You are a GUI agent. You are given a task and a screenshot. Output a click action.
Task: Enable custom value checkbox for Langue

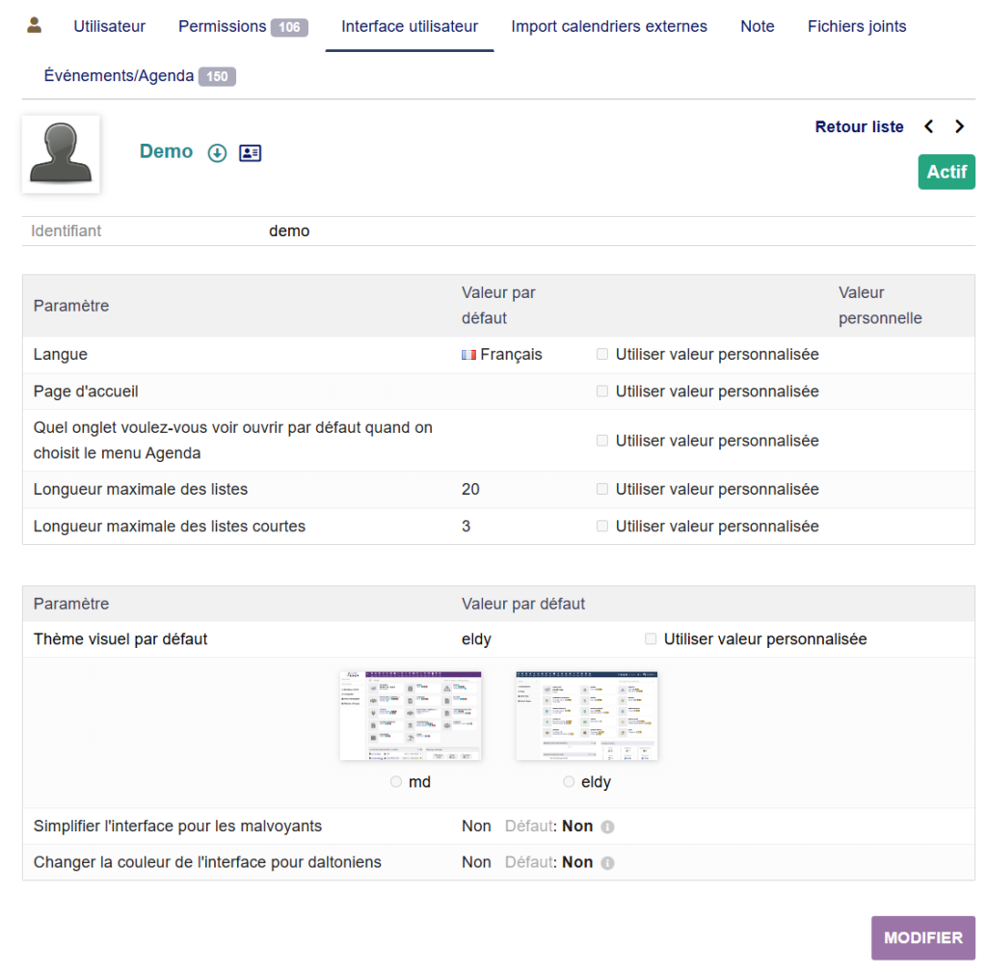pyautogui.click(x=602, y=354)
